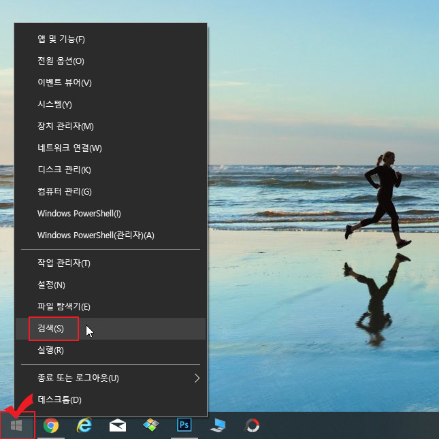This screenshot has height=439, width=439.
Task: Choose 검색(S) in the menu
Action: [110, 329]
